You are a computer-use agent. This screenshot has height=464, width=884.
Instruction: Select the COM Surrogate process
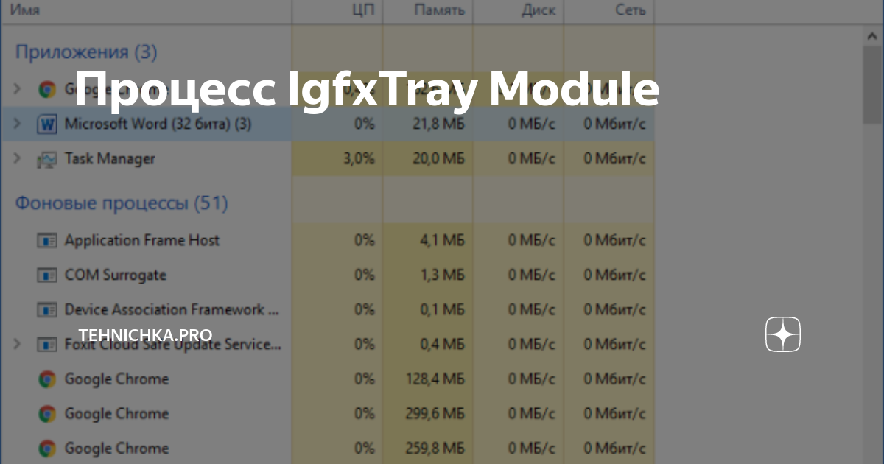116,275
